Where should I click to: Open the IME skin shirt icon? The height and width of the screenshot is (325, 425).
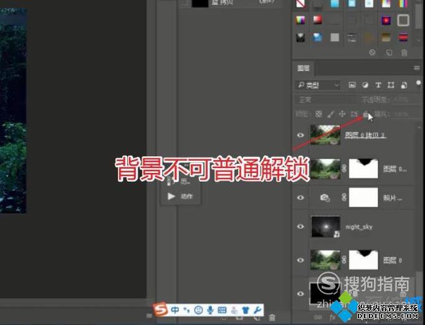coord(246,309)
